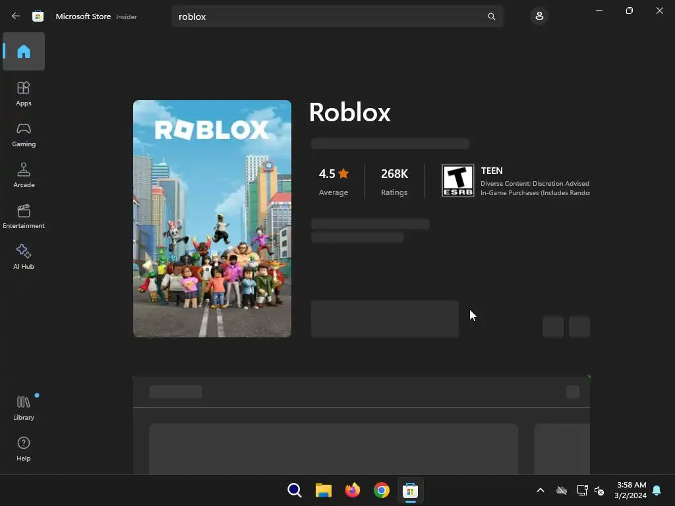Viewport: 675px width, 506px height.
Task: Click the ESRB Teen rating badge
Action: coord(458,181)
